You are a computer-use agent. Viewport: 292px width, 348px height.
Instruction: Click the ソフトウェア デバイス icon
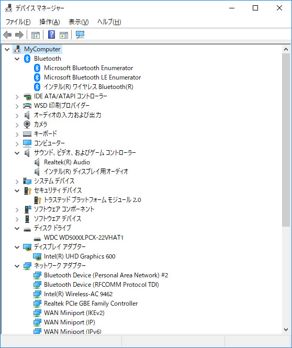coord(27,219)
